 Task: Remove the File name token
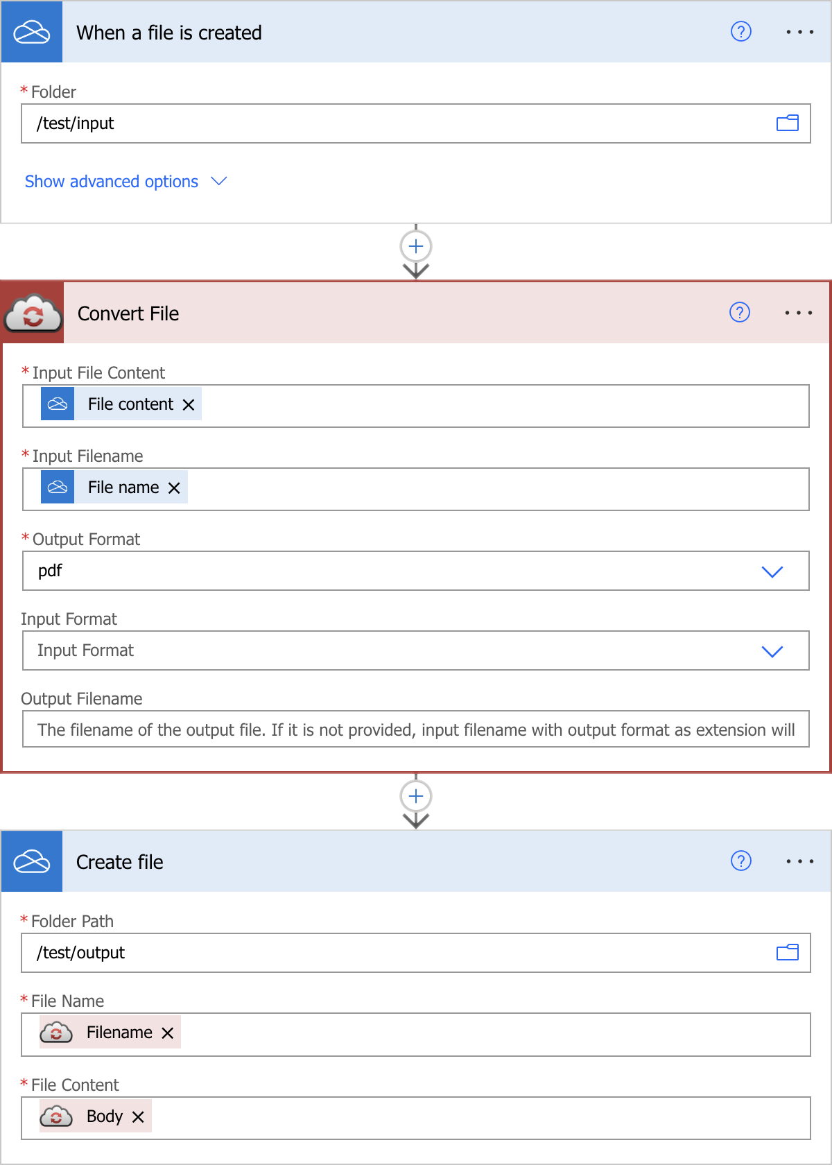click(x=174, y=487)
